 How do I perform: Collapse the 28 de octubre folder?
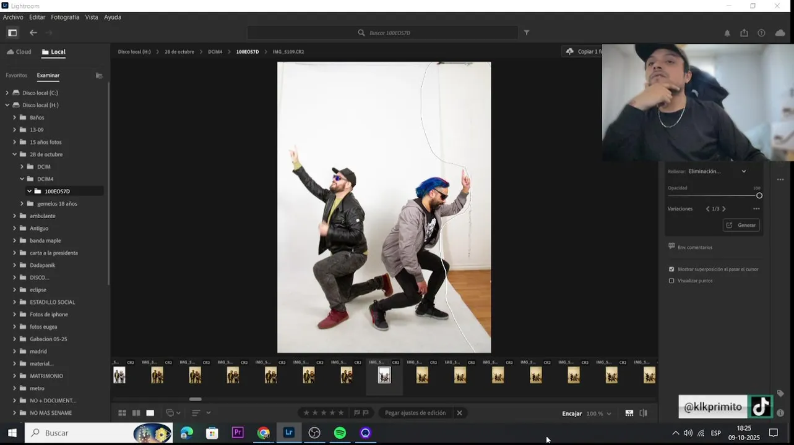15,155
